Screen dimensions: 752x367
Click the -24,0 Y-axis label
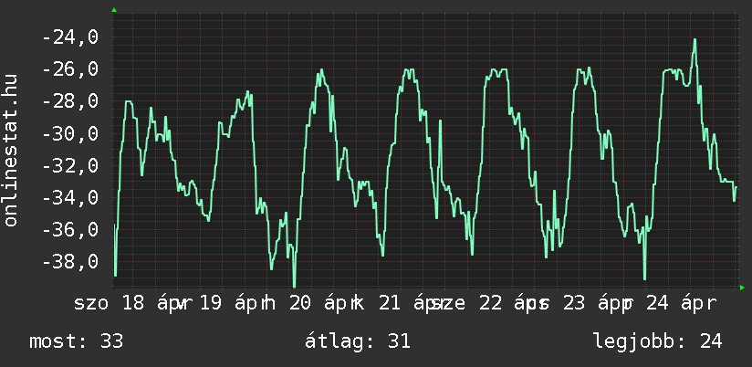tap(68, 37)
